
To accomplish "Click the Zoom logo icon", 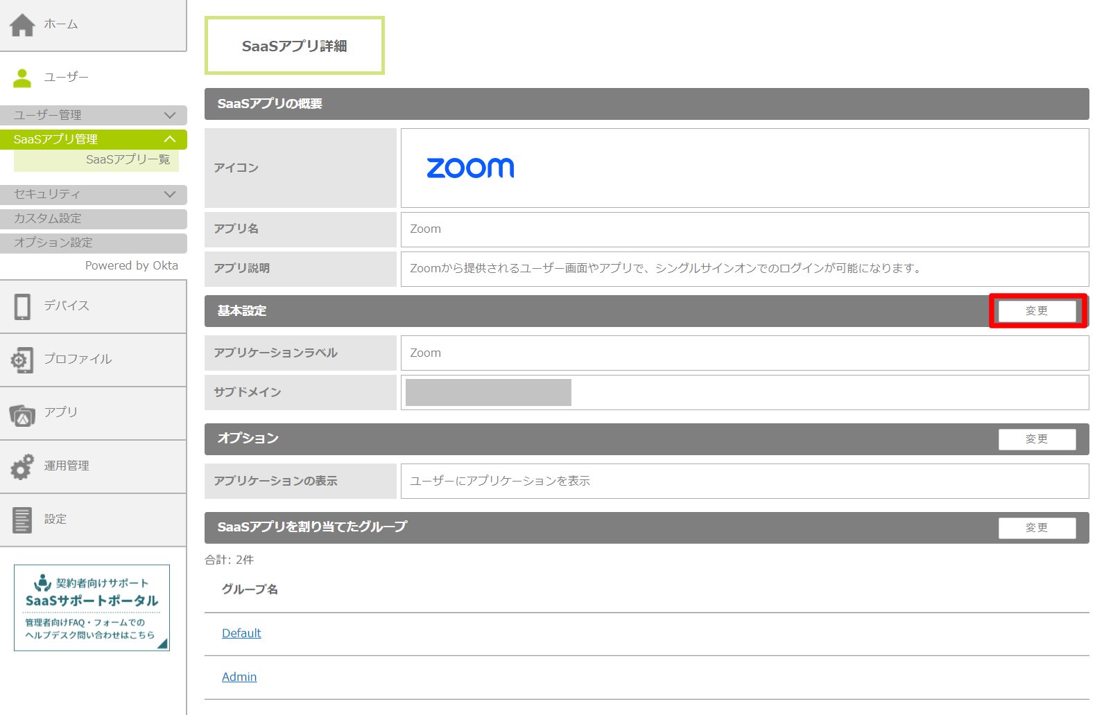I will click(x=470, y=168).
